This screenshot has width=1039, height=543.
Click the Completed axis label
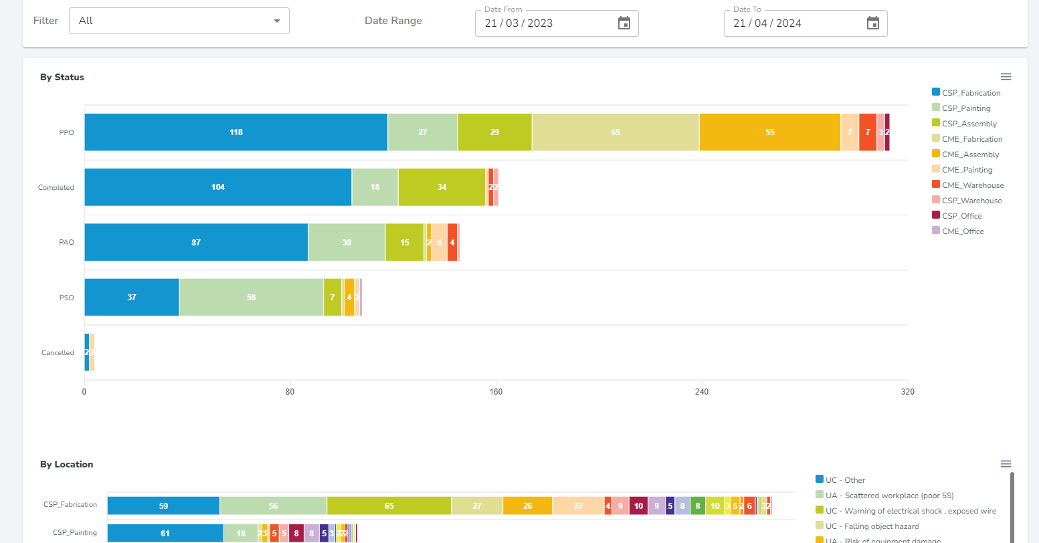point(56,187)
